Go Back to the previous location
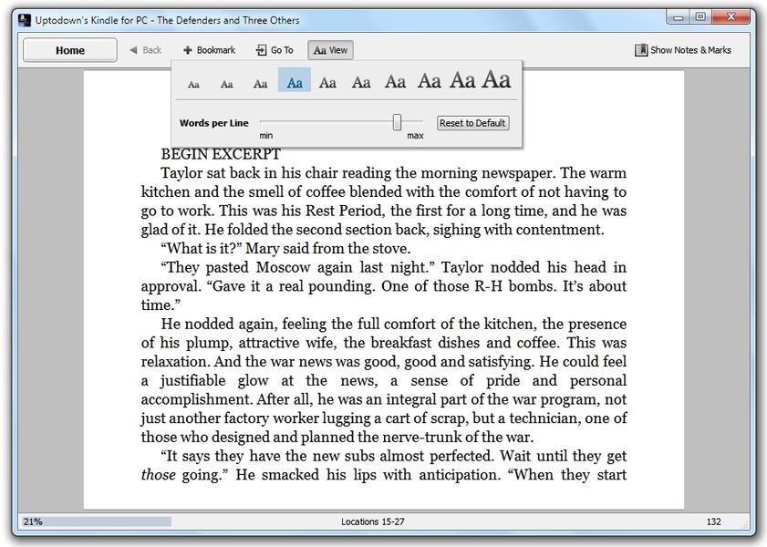767x547 pixels. point(145,50)
